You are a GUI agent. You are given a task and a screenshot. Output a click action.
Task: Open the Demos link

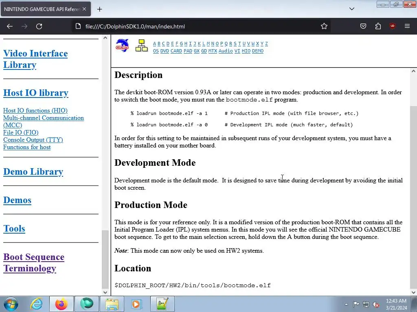[17, 200]
